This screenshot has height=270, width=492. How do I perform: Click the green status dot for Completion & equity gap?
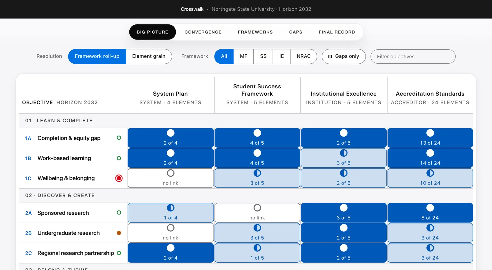(x=119, y=138)
